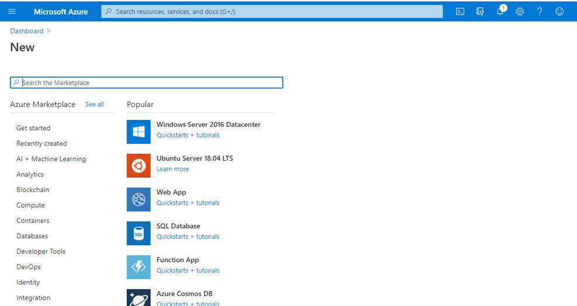
Task: Select the Compute category
Action: tap(30, 205)
